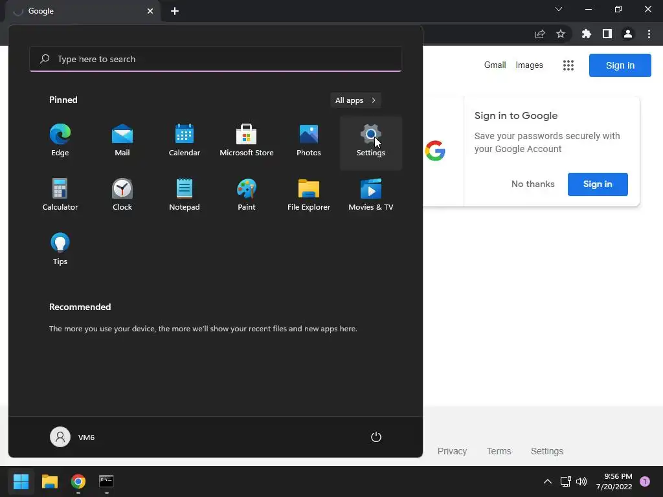Share this page from Chrome address bar
The width and height of the screenshot is (663, 497).
[x=540, y=34]
